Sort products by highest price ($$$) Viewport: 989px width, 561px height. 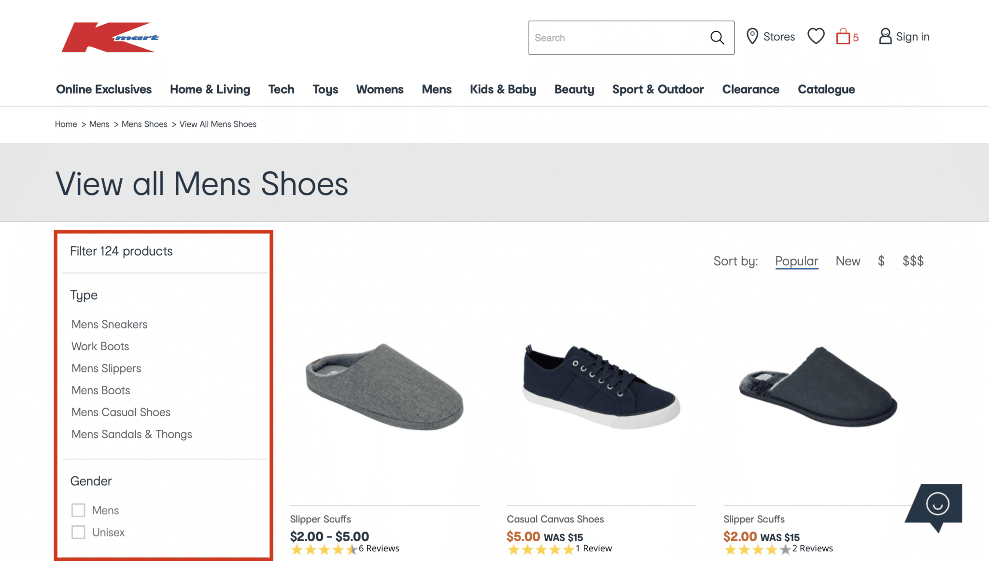pos(913,260)
